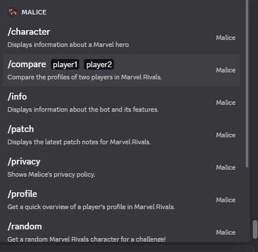Viewport: 258px width, 252px height.
Task: Select the /random command
Action: click(x=121, y=231)
